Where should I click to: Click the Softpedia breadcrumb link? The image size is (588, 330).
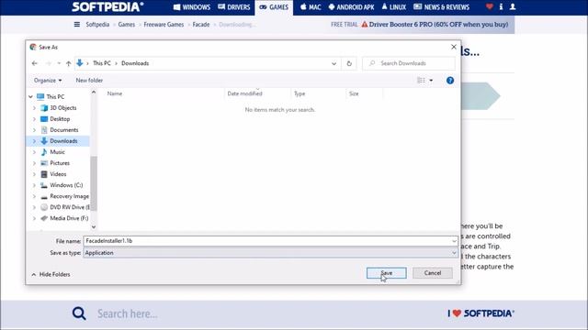point(97,25)
